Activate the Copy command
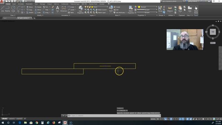Viewport: 222px width, 125px height. pos(29,10)
